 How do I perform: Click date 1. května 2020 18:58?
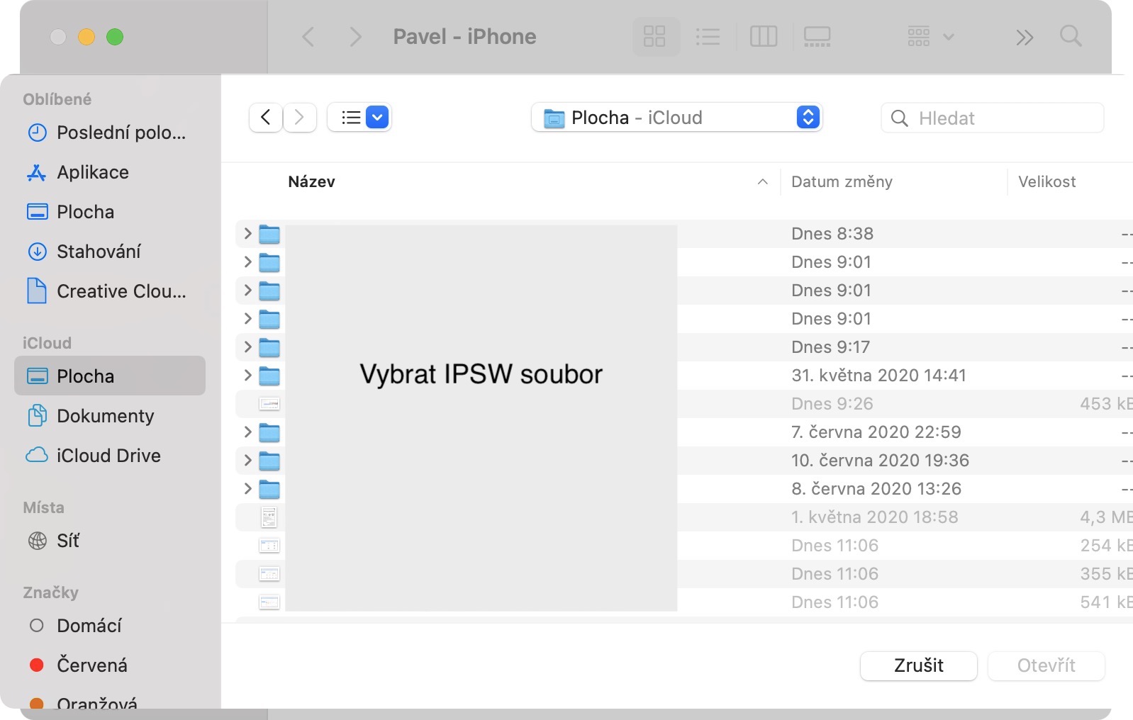[875, 517]
